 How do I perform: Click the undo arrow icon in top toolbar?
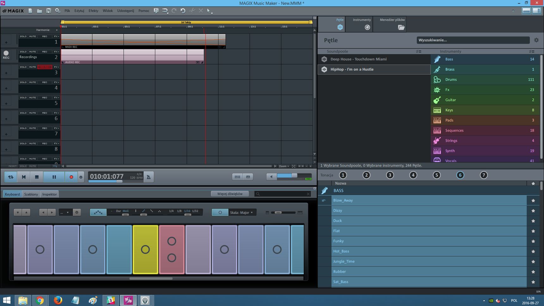click(x=183, y=11)
